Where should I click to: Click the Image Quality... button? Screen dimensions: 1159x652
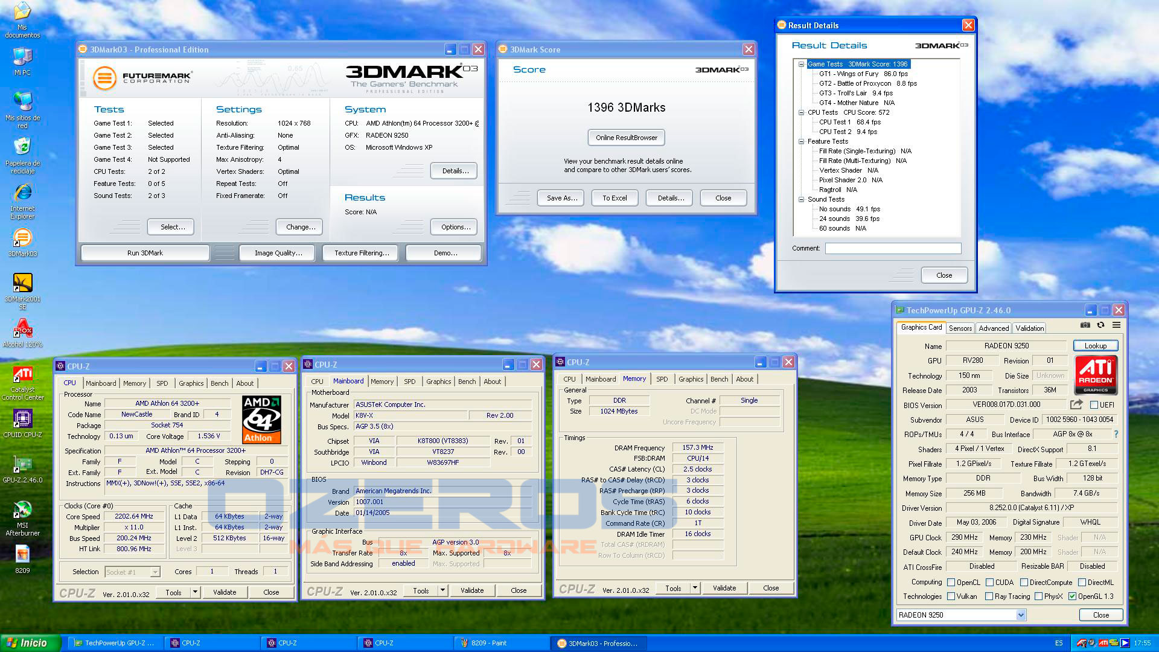pos(278,253)
